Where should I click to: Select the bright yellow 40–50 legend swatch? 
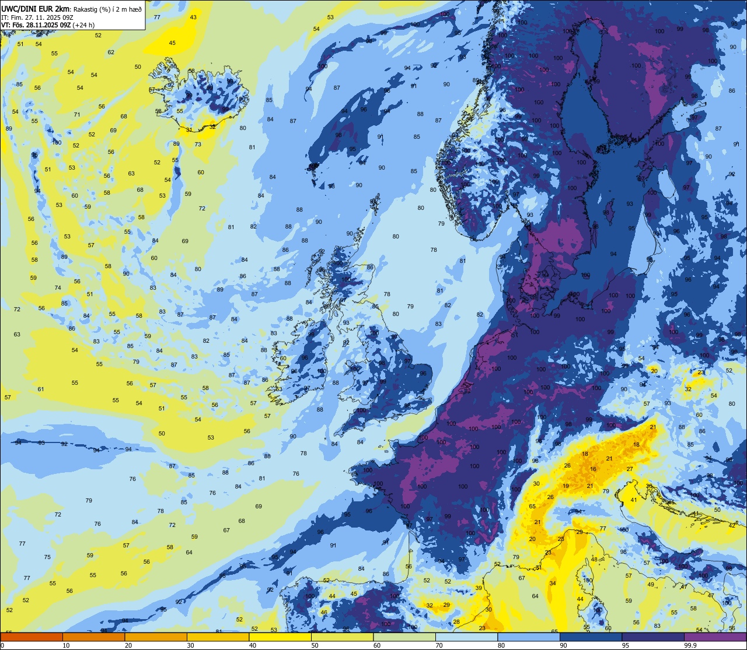point(280,637)
